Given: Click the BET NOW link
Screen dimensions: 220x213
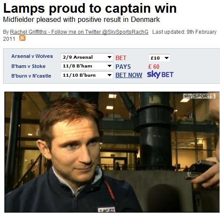Looking at the screenshot, I should pyautogui.click(x=129, y=75).
